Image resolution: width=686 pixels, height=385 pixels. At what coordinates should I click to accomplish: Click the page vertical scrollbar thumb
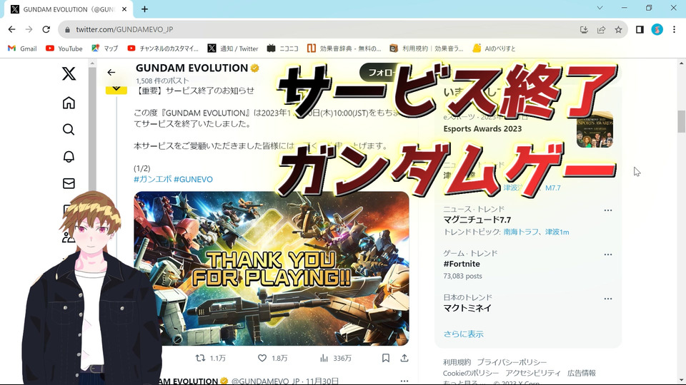681,121
